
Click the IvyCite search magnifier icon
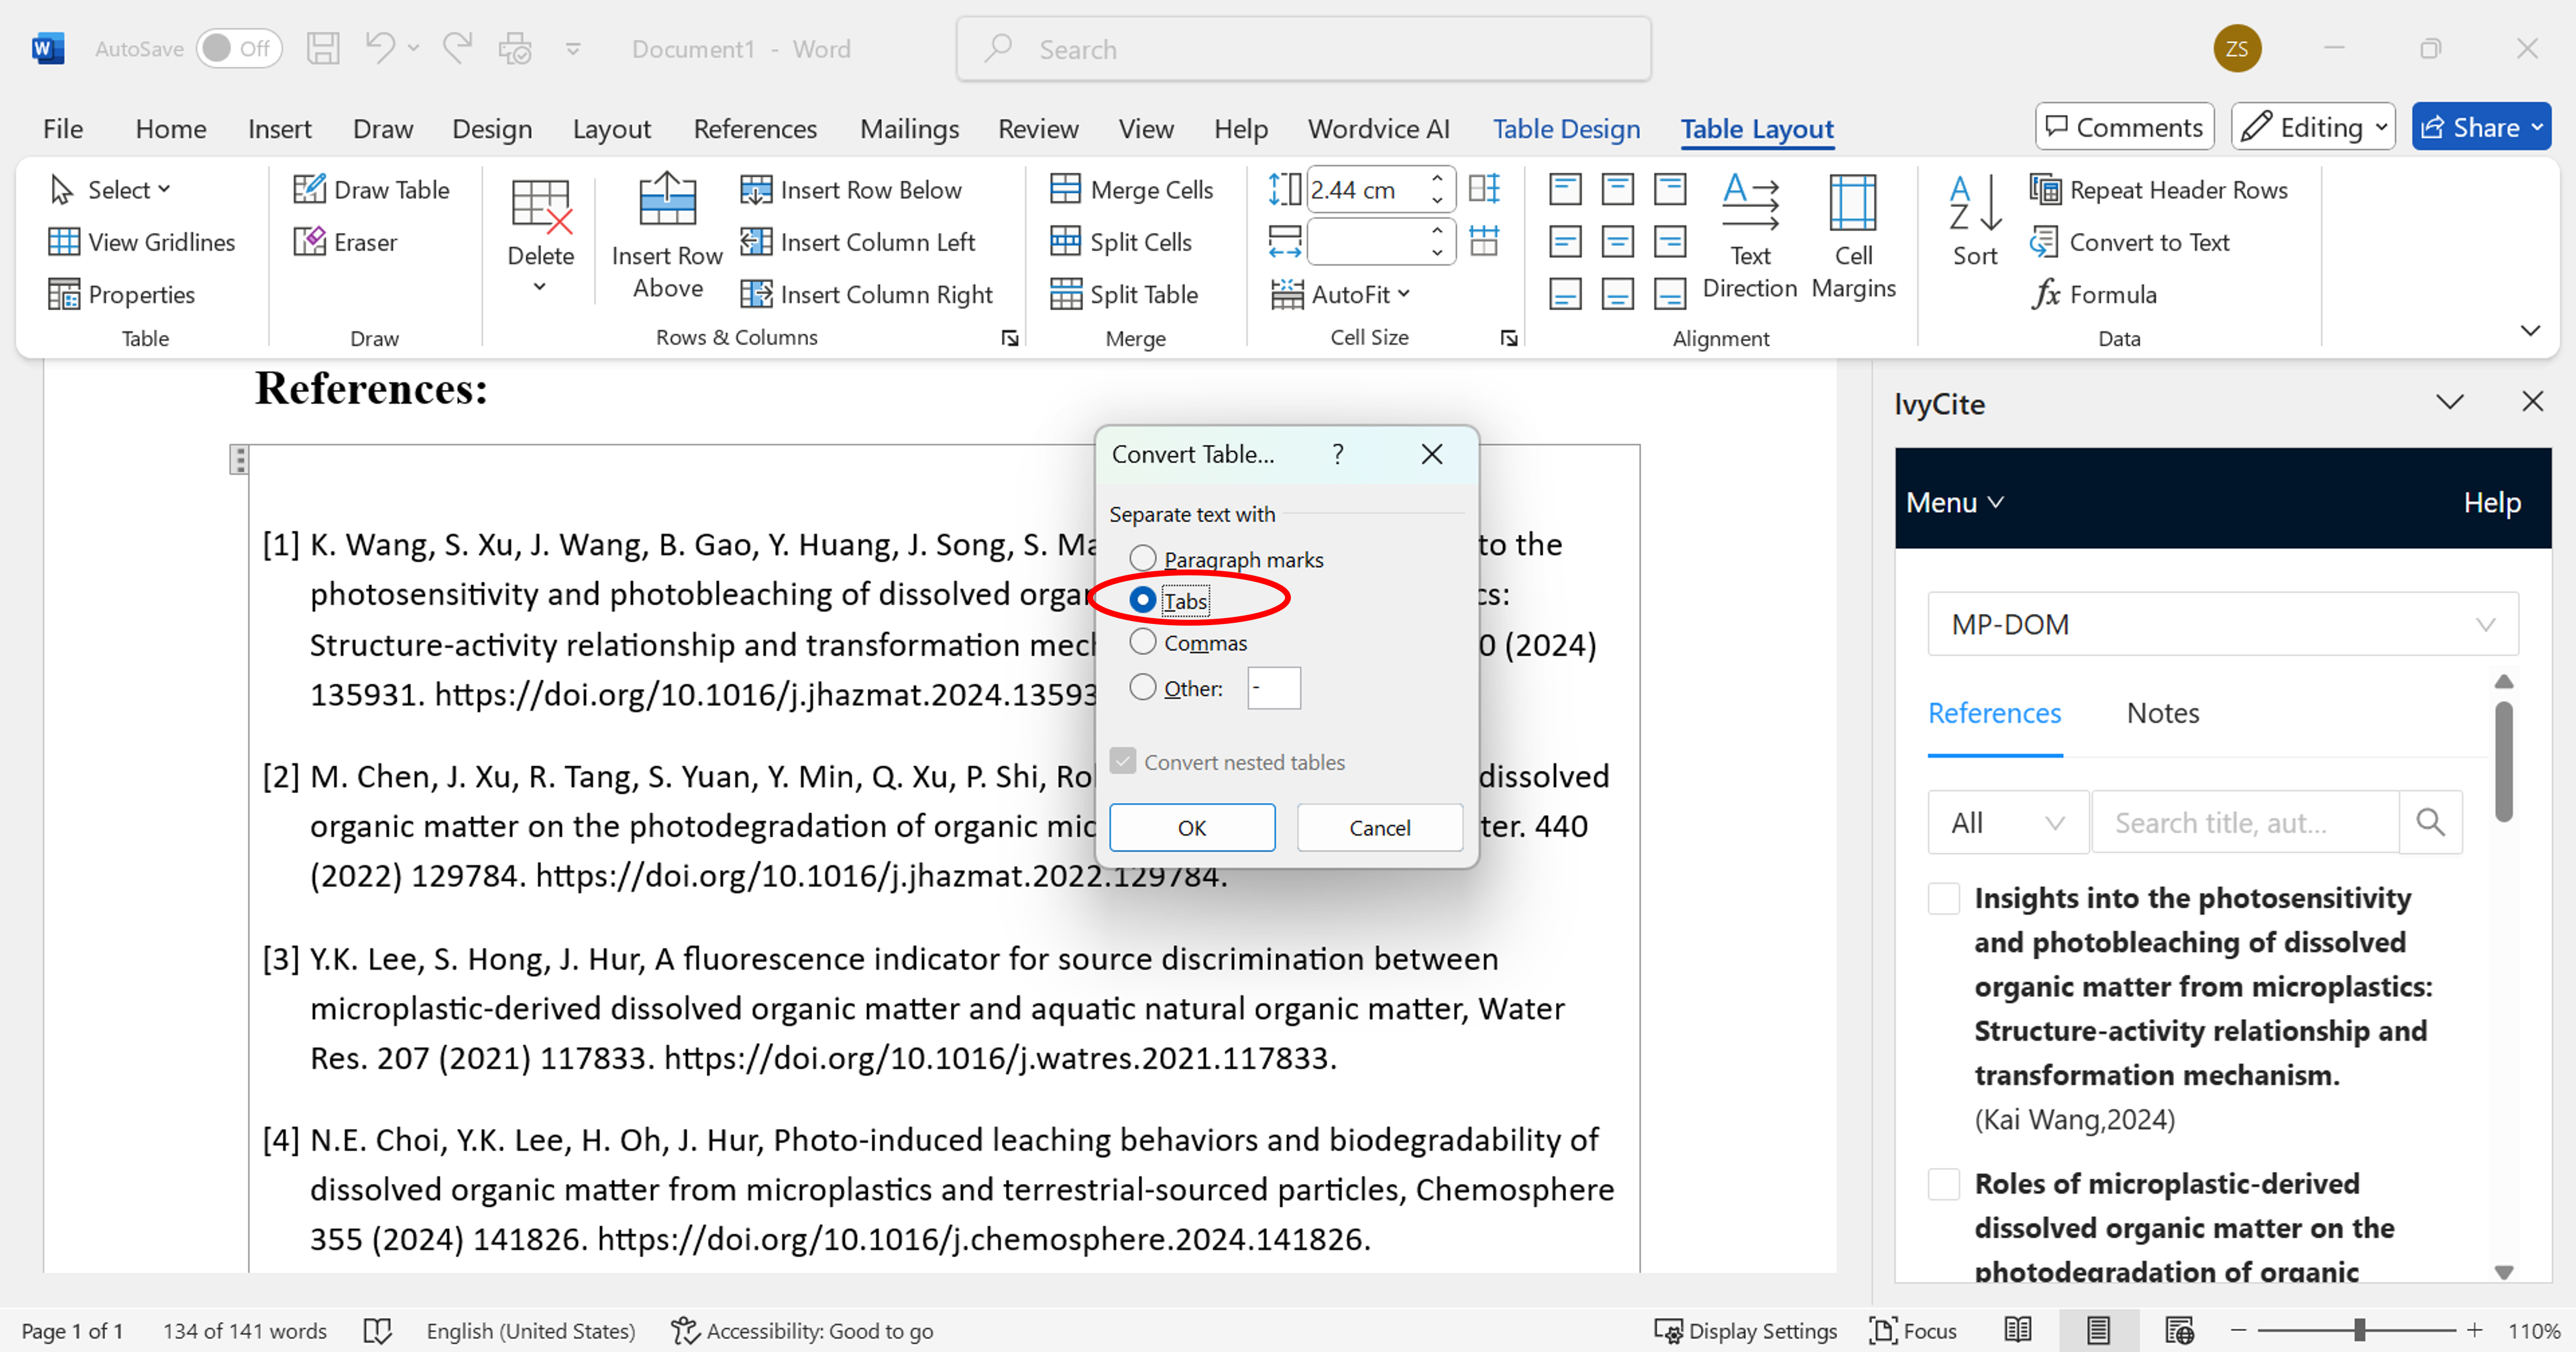(2430, 822)
